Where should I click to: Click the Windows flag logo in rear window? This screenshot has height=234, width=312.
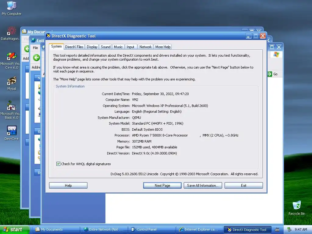coord(276,54)
